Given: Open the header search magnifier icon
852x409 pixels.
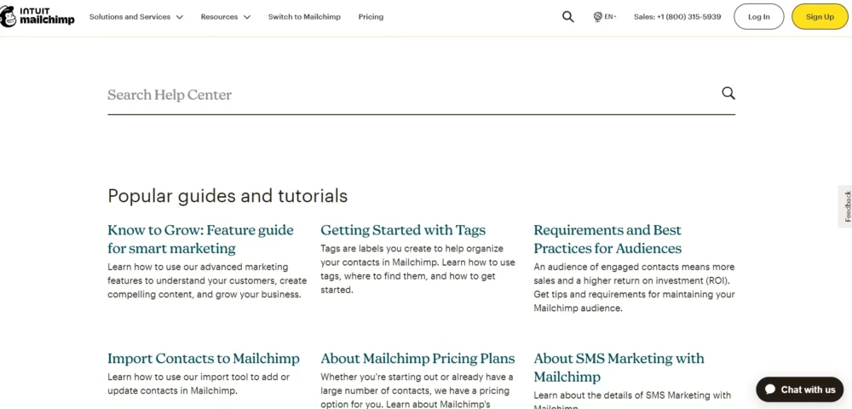Looking at the screenshot, I should coord(567,17).
